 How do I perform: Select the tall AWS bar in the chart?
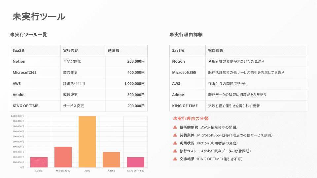pyautogui.click(x=87, y=142)
